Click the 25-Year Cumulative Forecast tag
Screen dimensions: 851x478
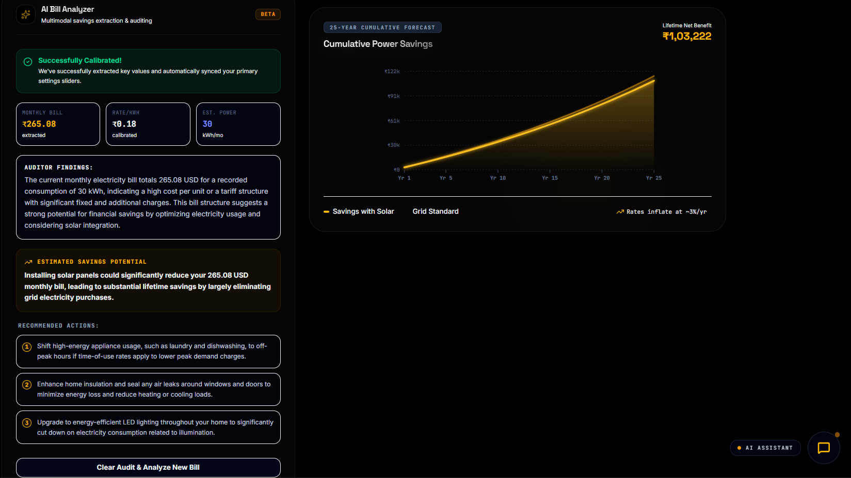382,28
